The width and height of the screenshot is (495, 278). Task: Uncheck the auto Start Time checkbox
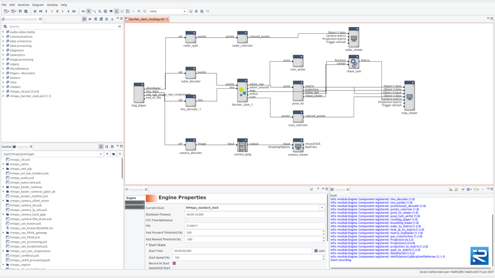click(x=316, y=251)
